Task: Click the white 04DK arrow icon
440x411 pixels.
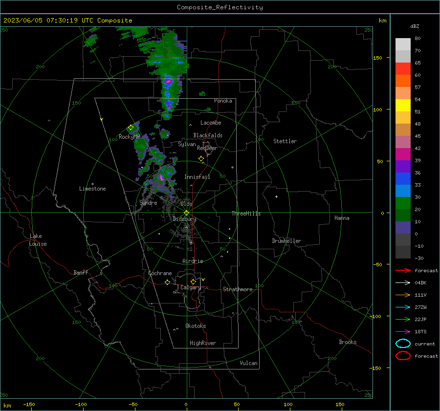Action: click(x=403, y=282)
